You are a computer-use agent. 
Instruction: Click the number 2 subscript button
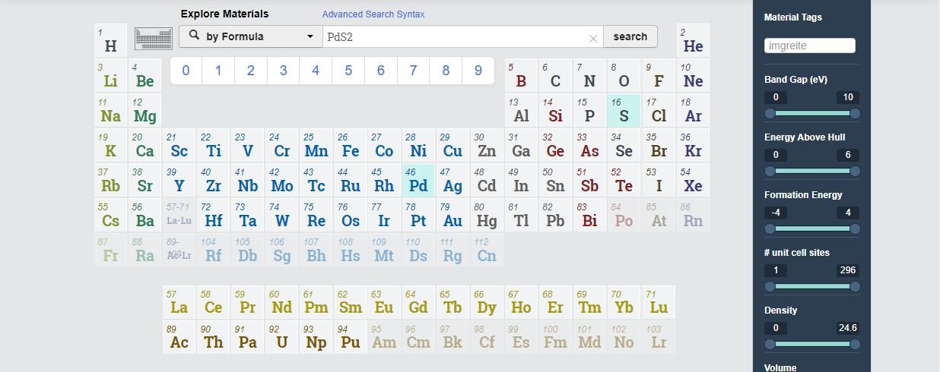tap(250, 71)
